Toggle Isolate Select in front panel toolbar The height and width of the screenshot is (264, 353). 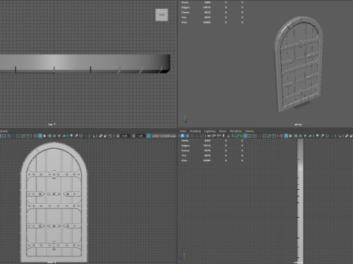pos(93,136)
